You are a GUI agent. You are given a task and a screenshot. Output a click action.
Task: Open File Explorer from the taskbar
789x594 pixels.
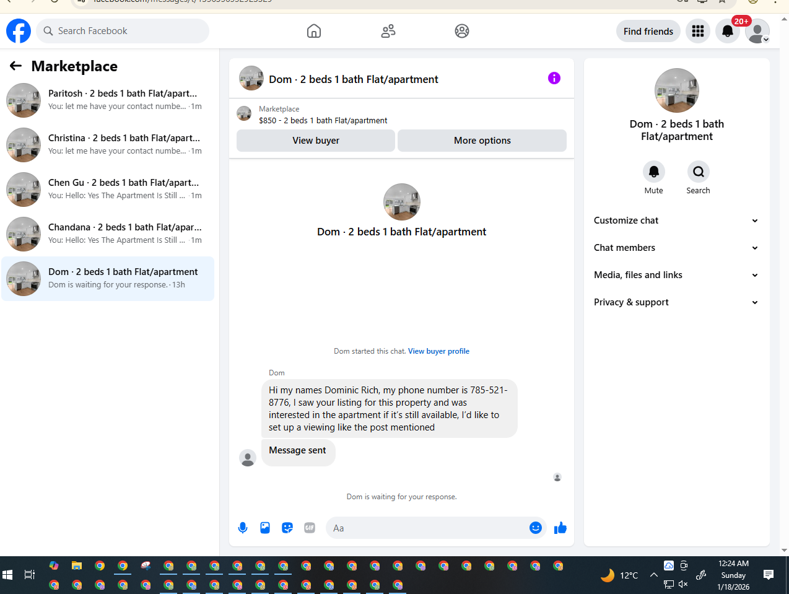click(77, 566)
